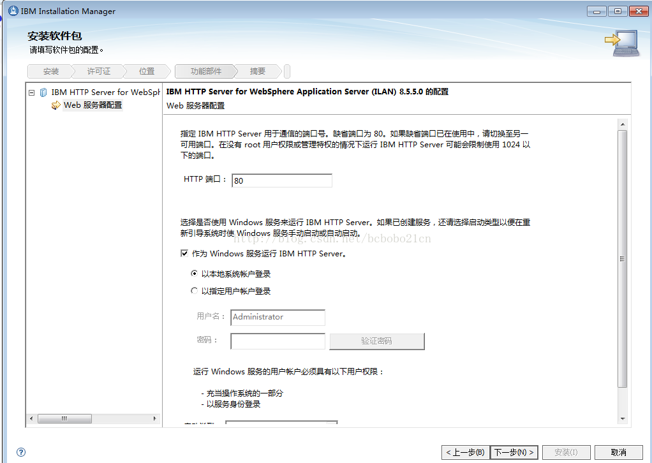Click the 安装(I) install button
The image size is (652, 463).
(x=566, y=452)
